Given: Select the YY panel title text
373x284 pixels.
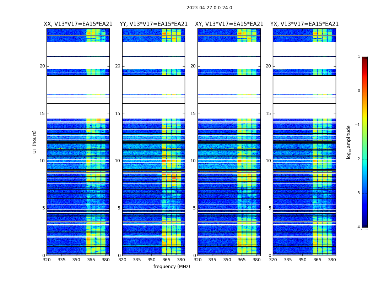Looking at the screenshot, I should click(153, 24).
